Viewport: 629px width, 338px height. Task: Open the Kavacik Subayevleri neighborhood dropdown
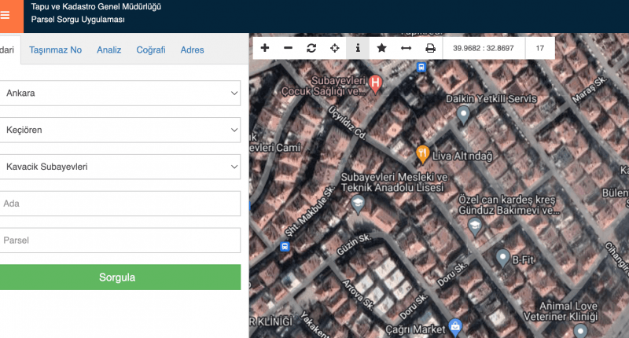coord(120,167)
